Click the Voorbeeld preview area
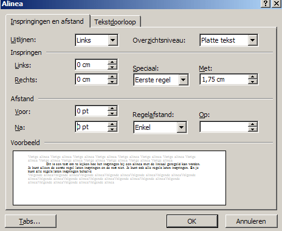Screen dimensions: 282x231 [119, 178]
